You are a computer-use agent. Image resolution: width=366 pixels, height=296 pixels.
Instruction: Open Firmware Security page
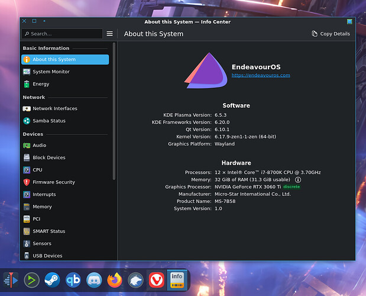pos(53,182)
